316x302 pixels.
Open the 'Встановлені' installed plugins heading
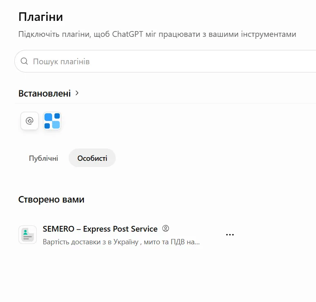[x=45, y=93]
